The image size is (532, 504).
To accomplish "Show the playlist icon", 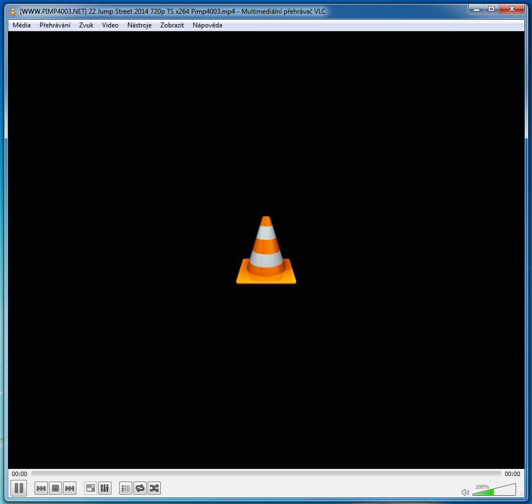I will 126,489.
